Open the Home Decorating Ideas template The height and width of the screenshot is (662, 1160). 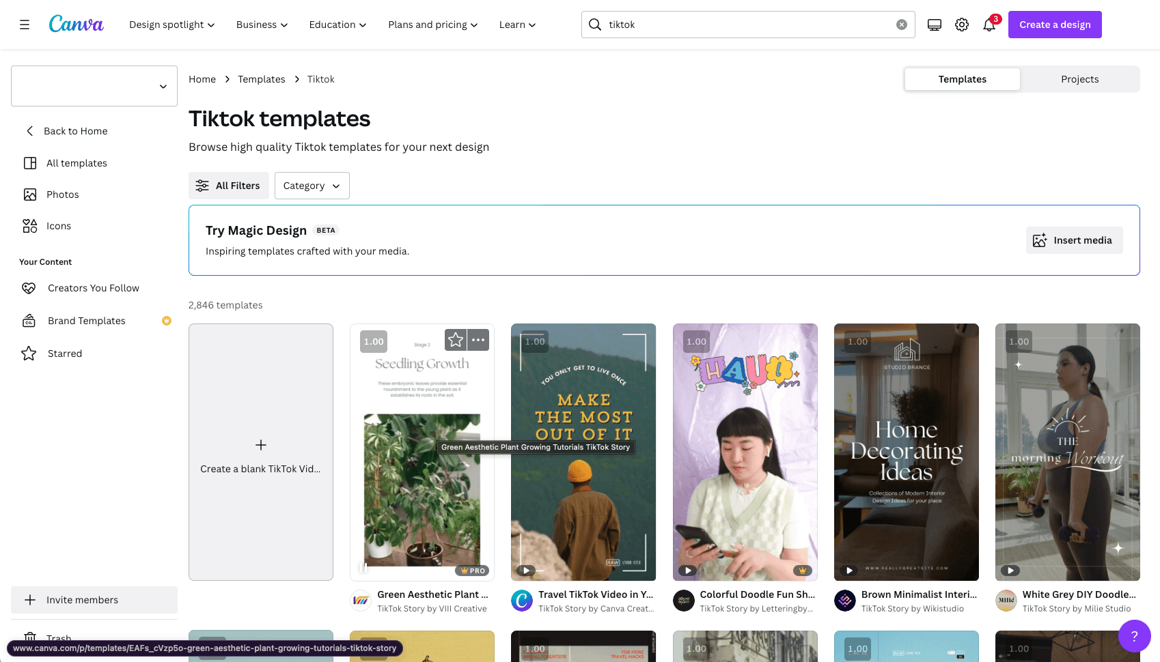[907, 452]
